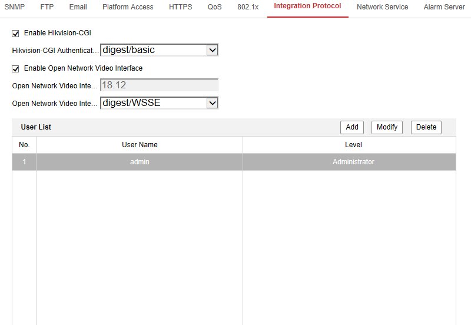
Task: Expand the digest/WSSE authentication dropdown
Action: click(160, 103)
